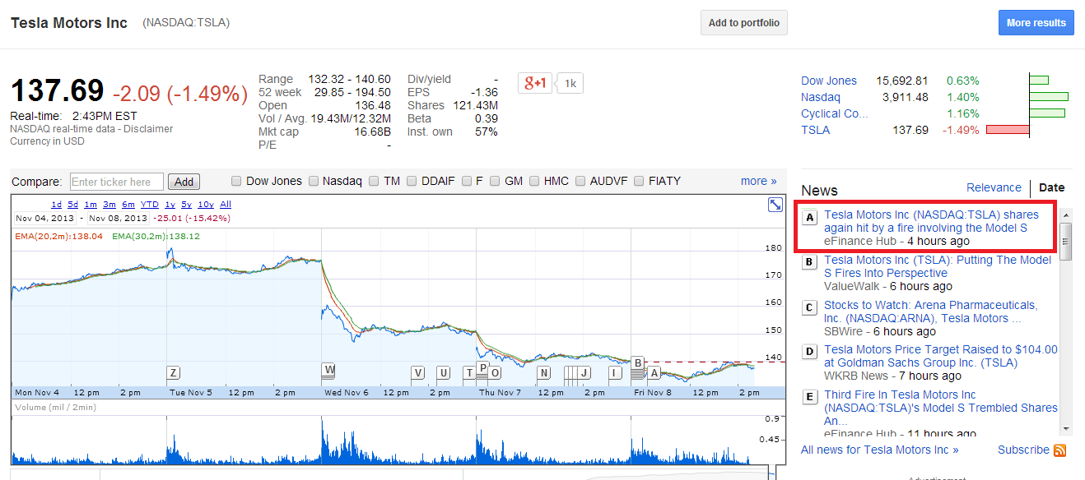
Task: Check the DDAIF compare checkbox
Action: click(x=412, y=181)
